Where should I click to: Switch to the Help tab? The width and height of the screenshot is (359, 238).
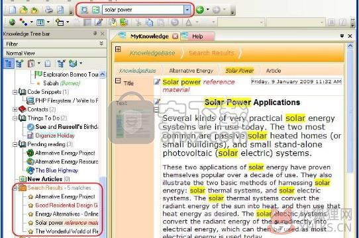pos(197,36)
